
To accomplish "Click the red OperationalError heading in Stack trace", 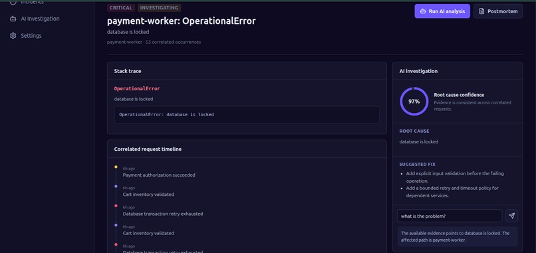I will pyautogui.click(x=137, y=89).
